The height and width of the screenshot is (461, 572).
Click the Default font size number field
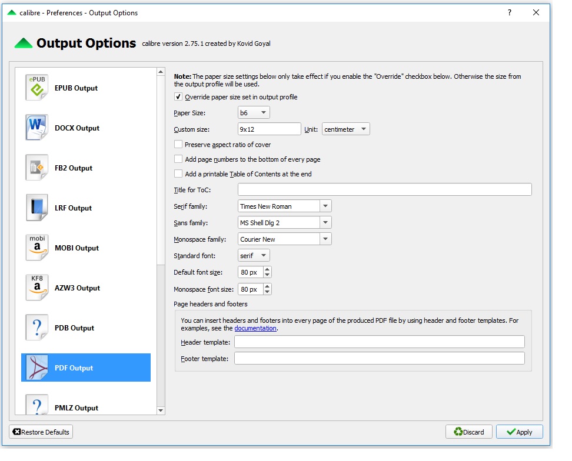click(x=251, y=272)
